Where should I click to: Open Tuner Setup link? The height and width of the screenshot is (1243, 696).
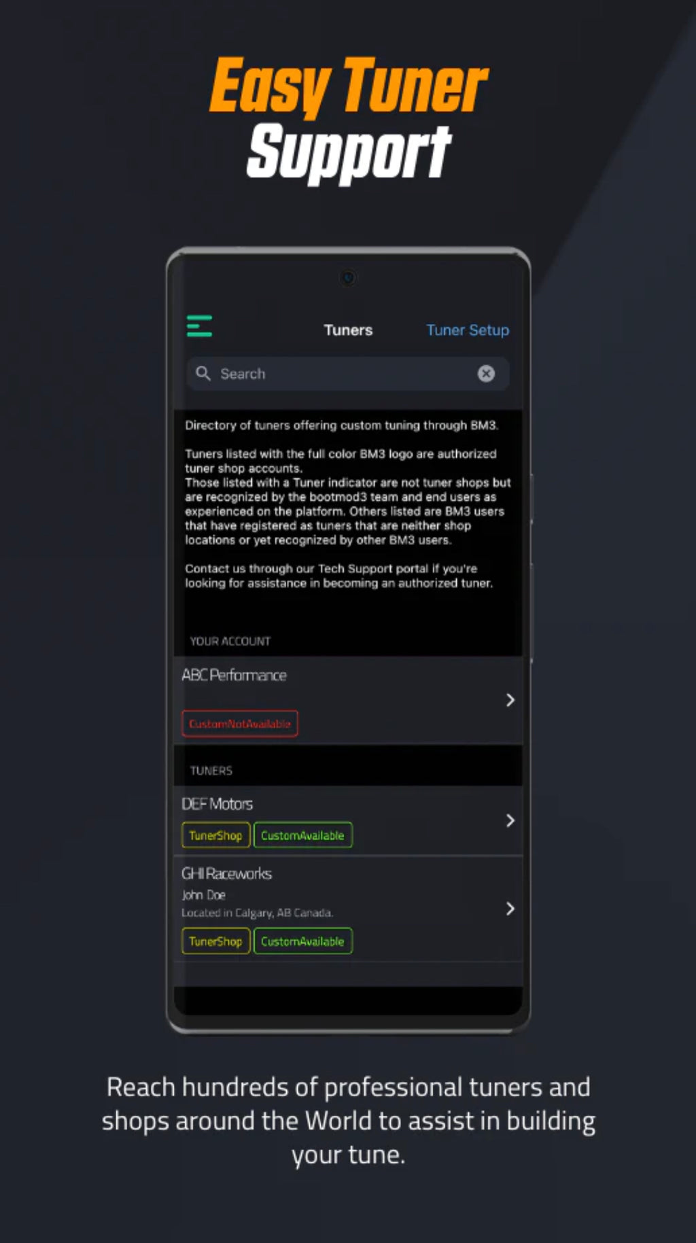pyautogui.click(x=467, y=330)
